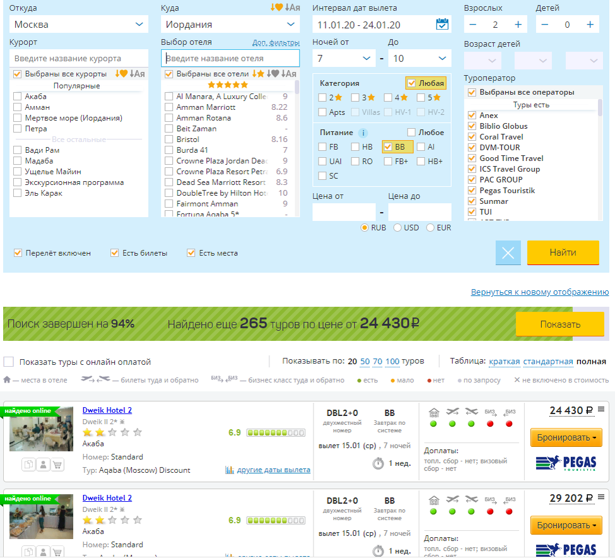Open third child age dropdown
The width and height of the screenshot is (615, 558).
click(584, 61)
